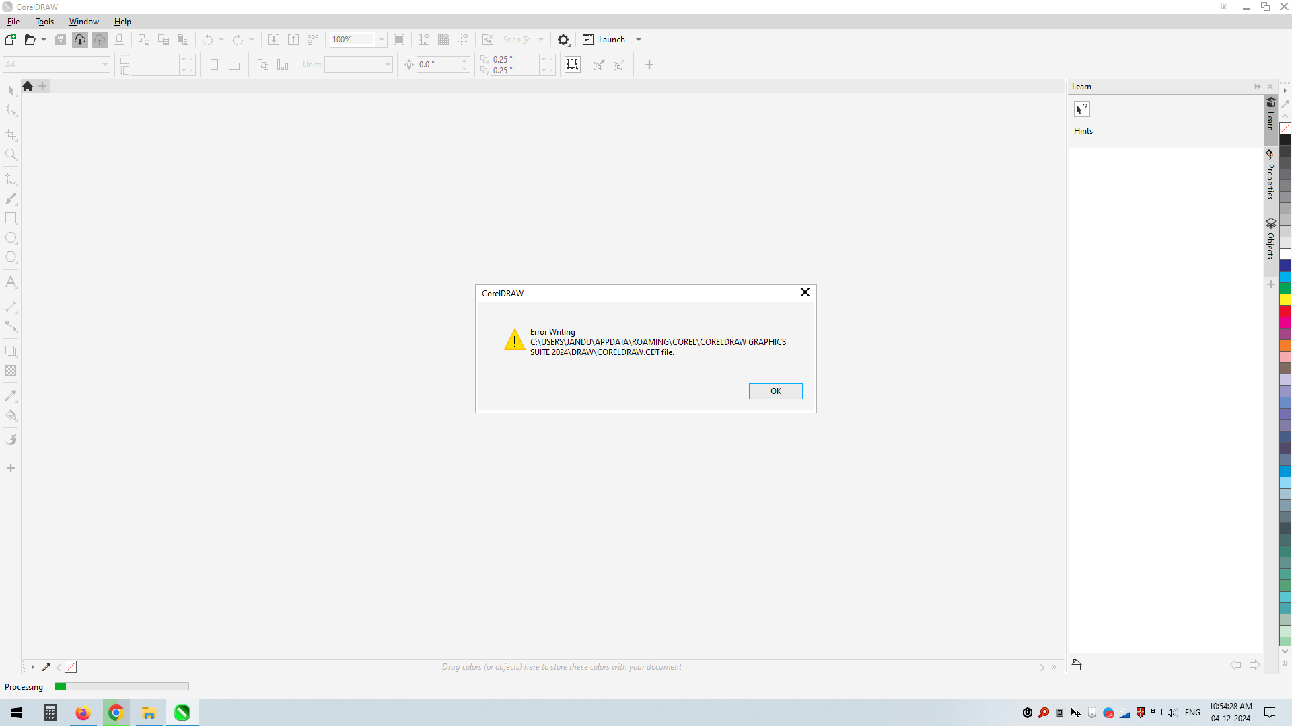Click the Save disk icon
Screen dimensions: 1292x726
pos(61,40)
